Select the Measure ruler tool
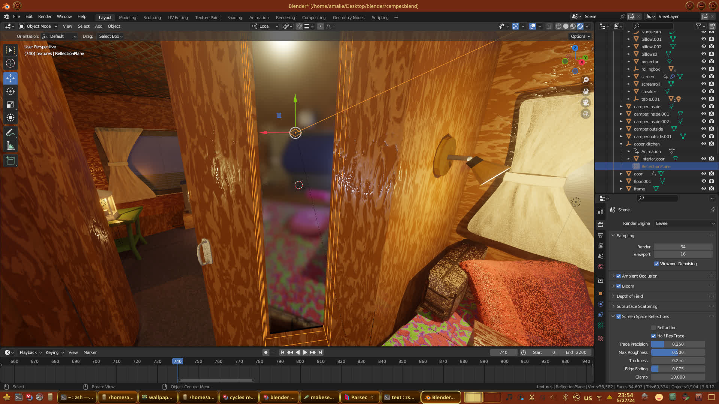The height and width of the screenshot is (404, 719). [10, 146]
